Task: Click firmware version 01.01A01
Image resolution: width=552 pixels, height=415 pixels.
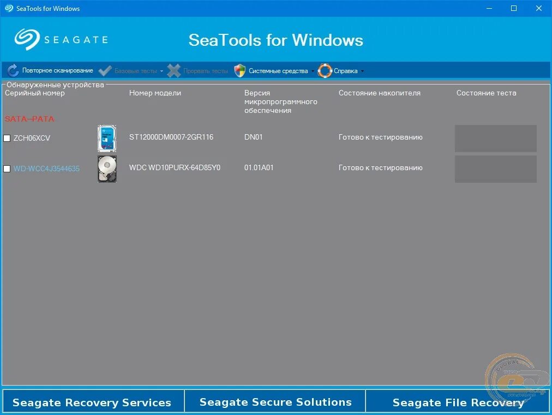Action: click(259, 167)
